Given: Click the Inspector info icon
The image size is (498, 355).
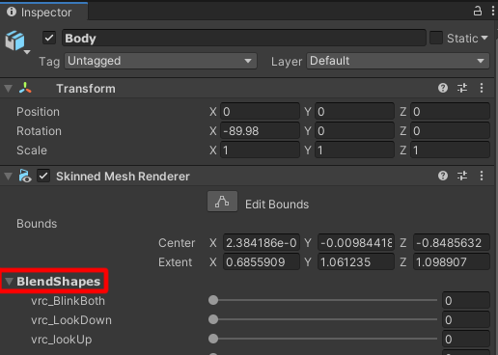Looking at the screenshot, I should coord(12,12).
